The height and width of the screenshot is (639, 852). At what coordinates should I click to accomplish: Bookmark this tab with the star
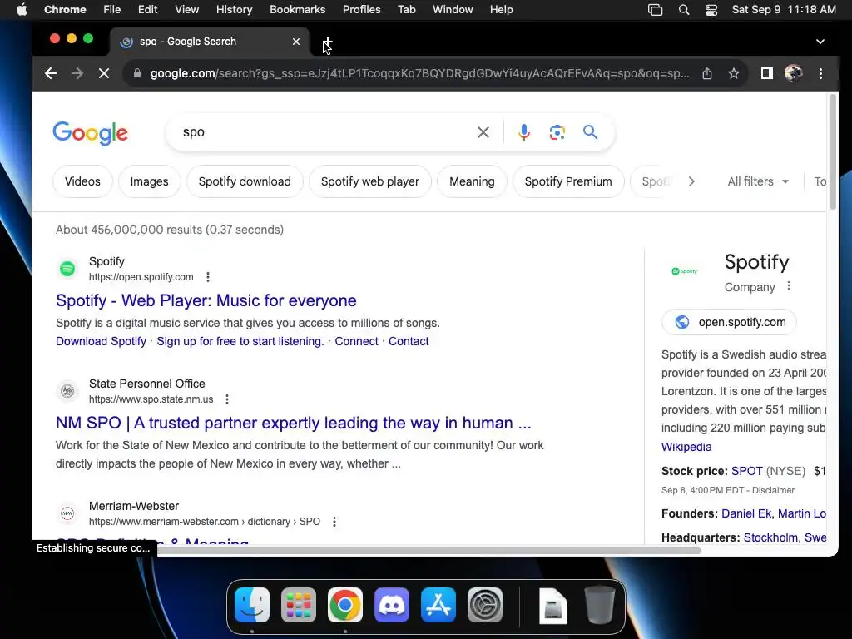pos(734,73)
